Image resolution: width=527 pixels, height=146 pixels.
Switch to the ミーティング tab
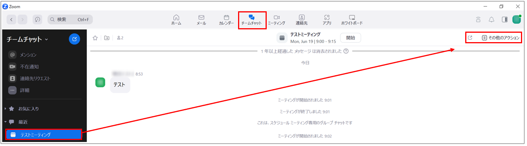coord(276,20)
